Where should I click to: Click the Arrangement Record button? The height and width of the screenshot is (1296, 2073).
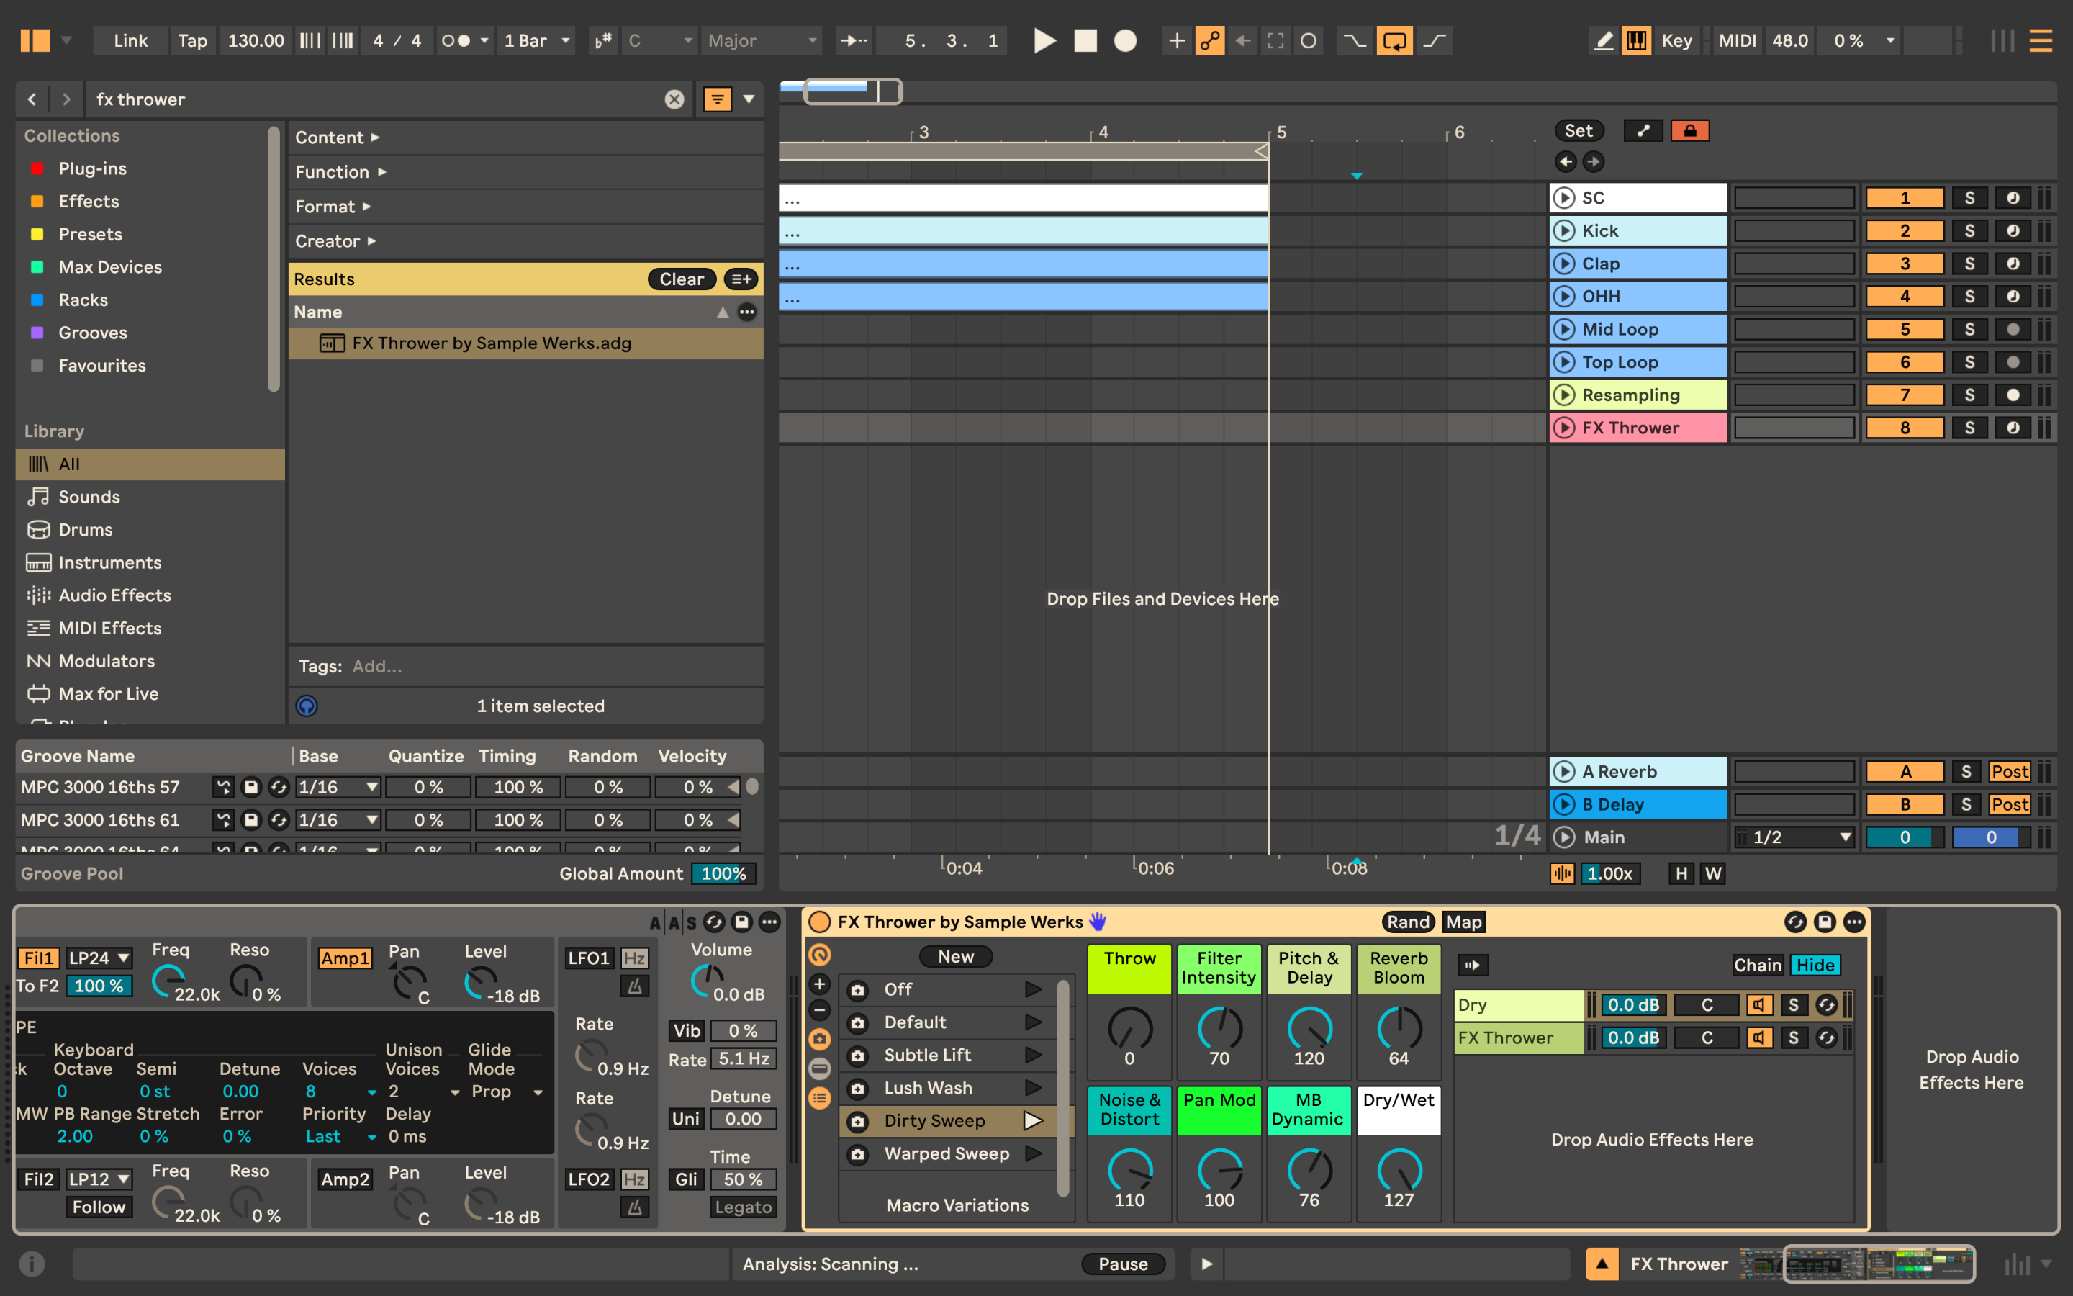point(1125,40)
